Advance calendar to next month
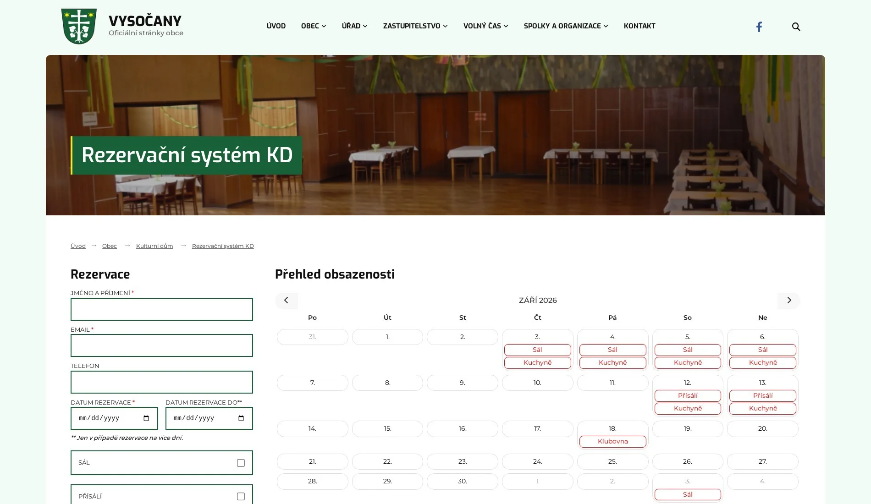Screen dimensions: 871x504 pyautogui.click(x=788, y=300)
